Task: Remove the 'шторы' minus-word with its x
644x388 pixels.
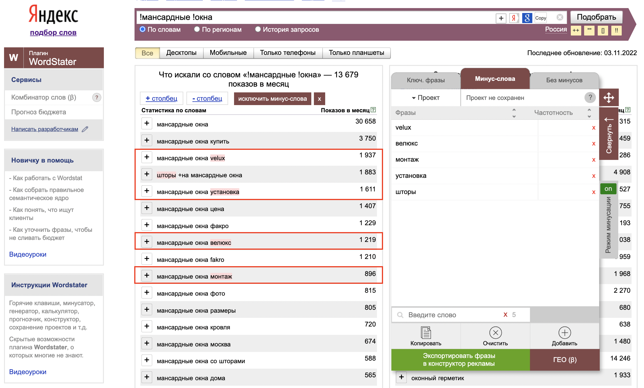Action: (594, 192)
